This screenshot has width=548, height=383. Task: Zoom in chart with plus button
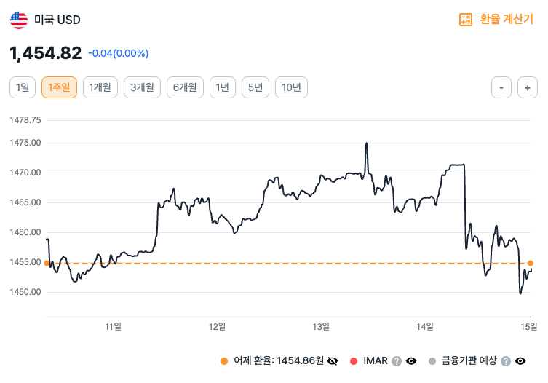[x=527, y=88]
